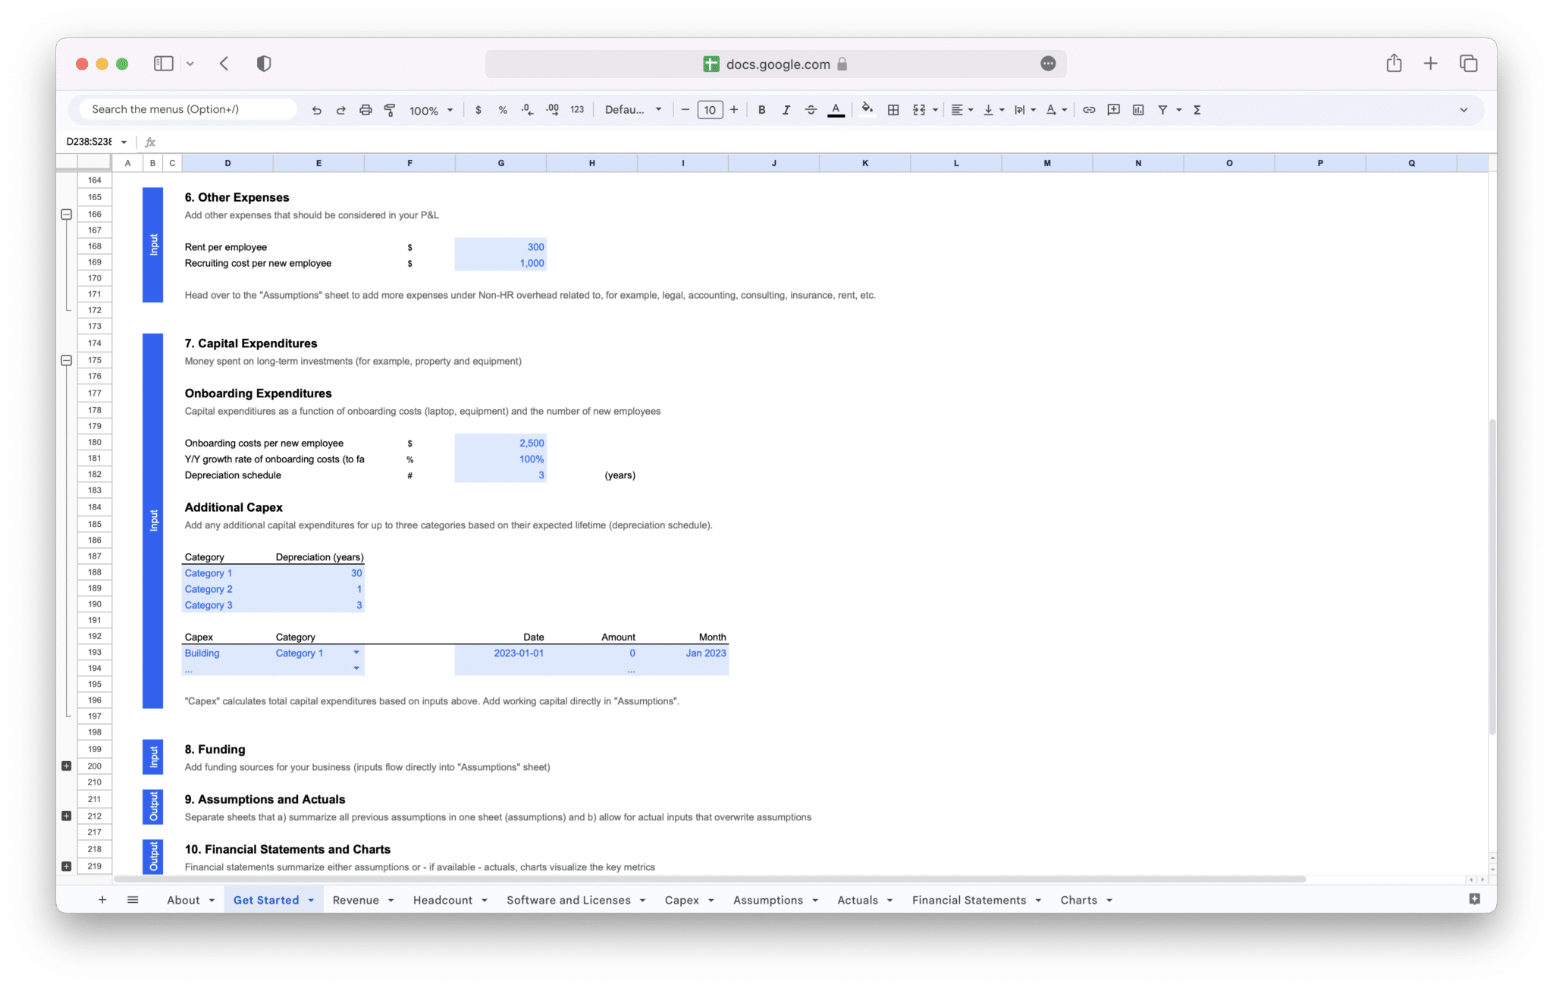Viewport: 1553px width, 987px height.
Task: Open Safari share menu
Action: click(1394, 64)
